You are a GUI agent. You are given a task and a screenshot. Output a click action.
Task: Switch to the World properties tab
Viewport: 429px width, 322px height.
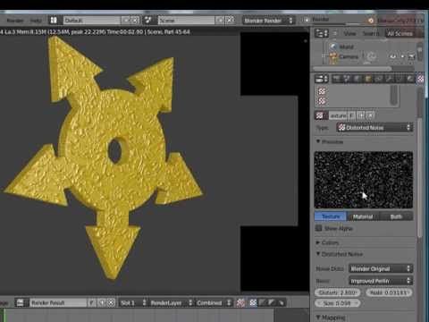point(357,79)
